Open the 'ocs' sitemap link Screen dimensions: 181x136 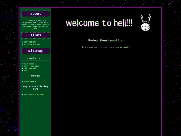26,70
